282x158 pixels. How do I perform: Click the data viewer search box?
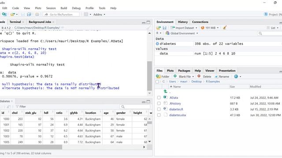point(135,107)
